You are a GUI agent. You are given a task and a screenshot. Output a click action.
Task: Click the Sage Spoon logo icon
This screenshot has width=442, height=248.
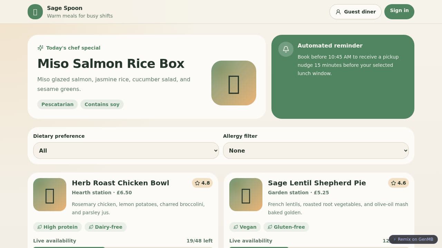tap(35, 12)
